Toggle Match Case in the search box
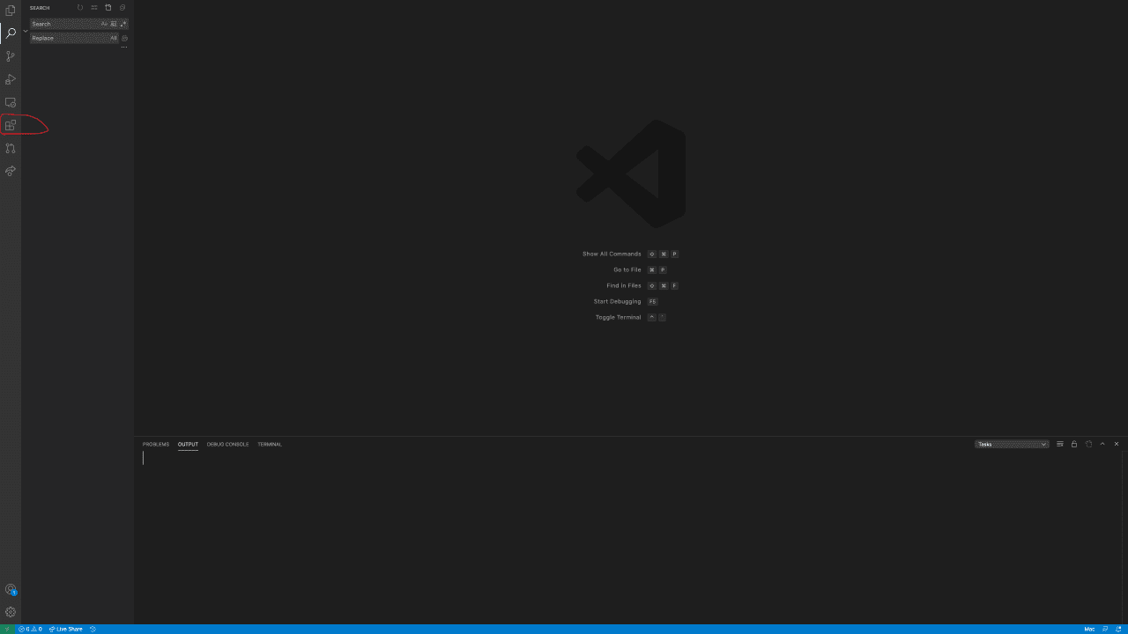Screen dimensions: 1128x634 click(104, 24)
